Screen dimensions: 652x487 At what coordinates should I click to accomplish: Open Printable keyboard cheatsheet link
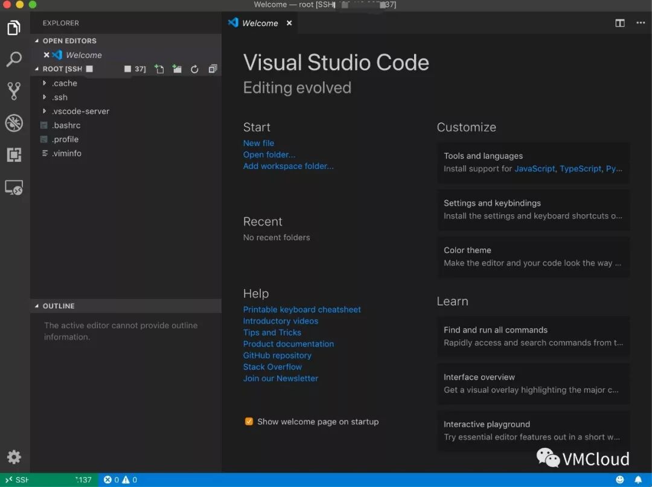(302, 310)
